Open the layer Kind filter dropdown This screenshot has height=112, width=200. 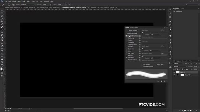click(x=178, y=63)
